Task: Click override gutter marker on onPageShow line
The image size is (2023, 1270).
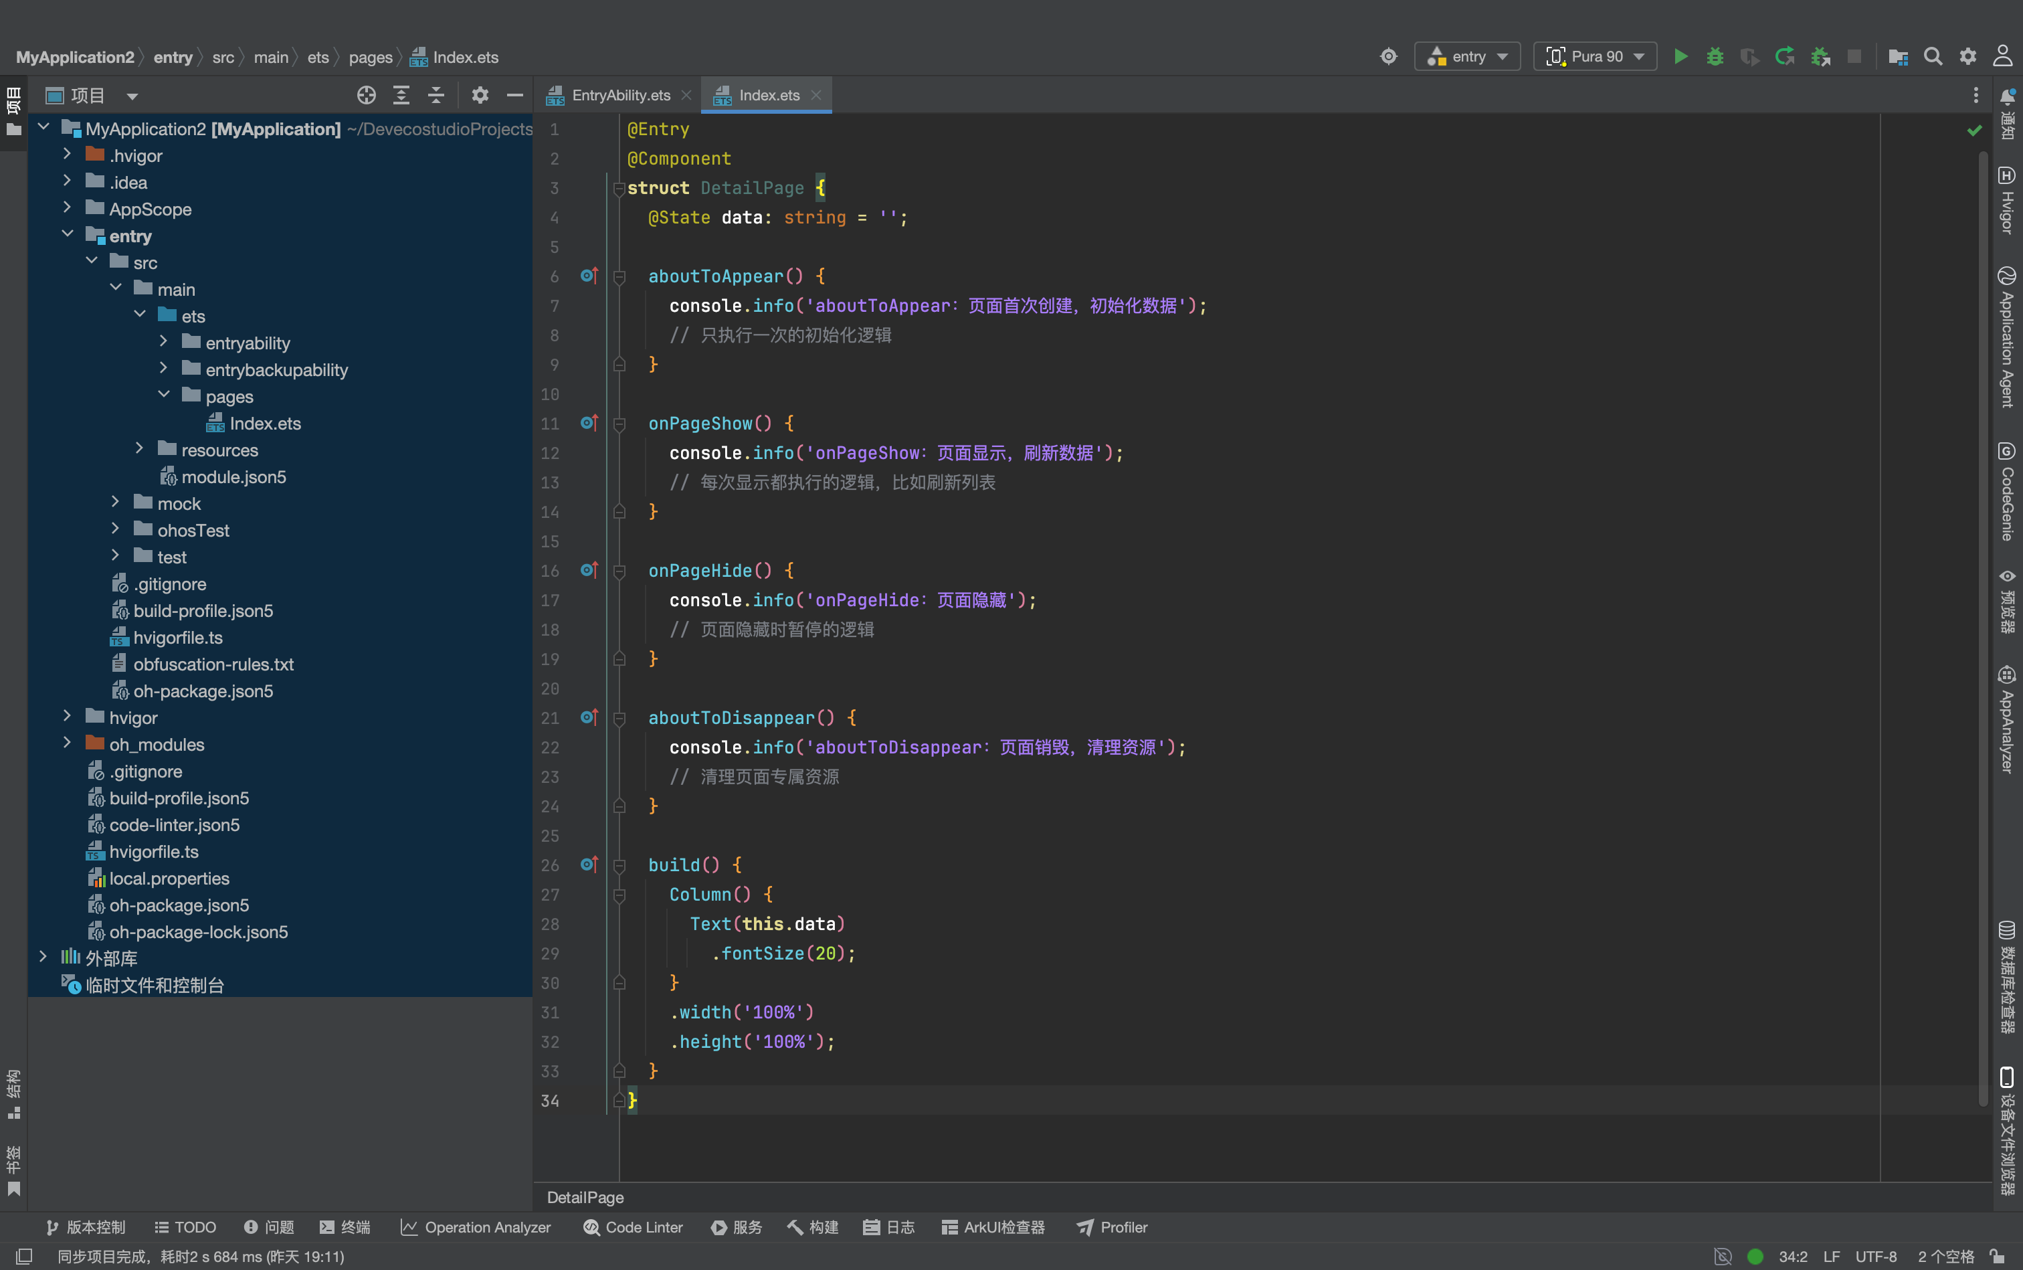Action: pyautogui.click(x=589, y=422)
